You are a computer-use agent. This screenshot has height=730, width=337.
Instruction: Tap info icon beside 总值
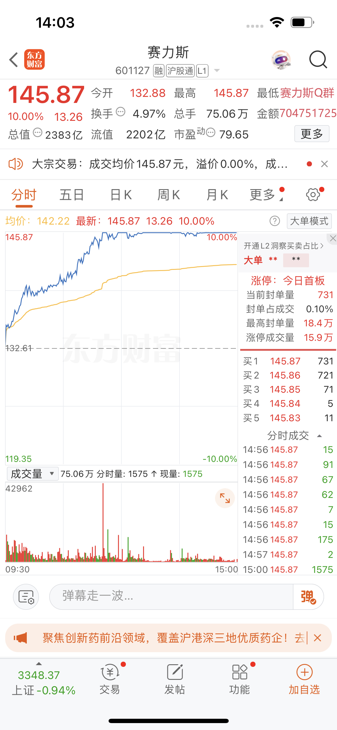click(38, 133)
